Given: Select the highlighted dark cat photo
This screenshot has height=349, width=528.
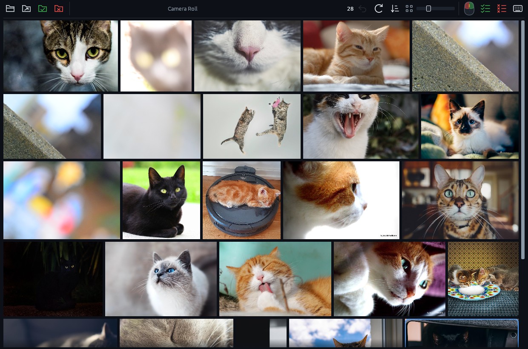Looking at the screenshot, I should 462,333.
